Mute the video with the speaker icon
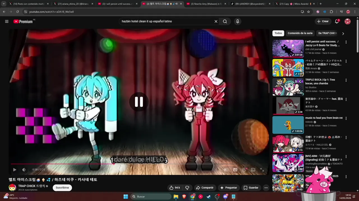The width and height of the screenshot is (359, 201). click(24, 169)
